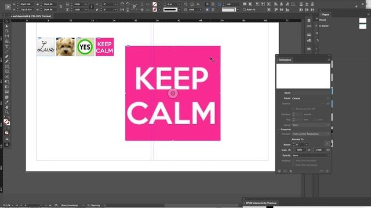Image resolution: width=371 pixels, height=208 pixels.
Task: Collapse the Properties section
Action: click(278, 129)
